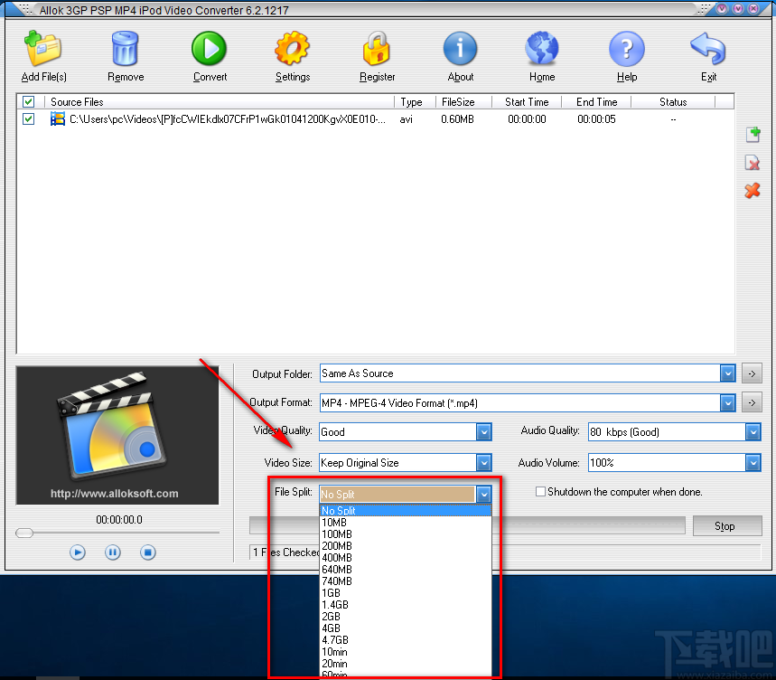The image size is (776, 680).
Task: Enable Shutdown the computer when done
Action: 539,491
